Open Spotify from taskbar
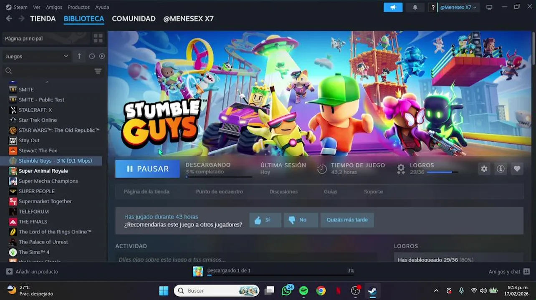The width and height of the screenshot is (536, 300). click(x=304, y=290)
